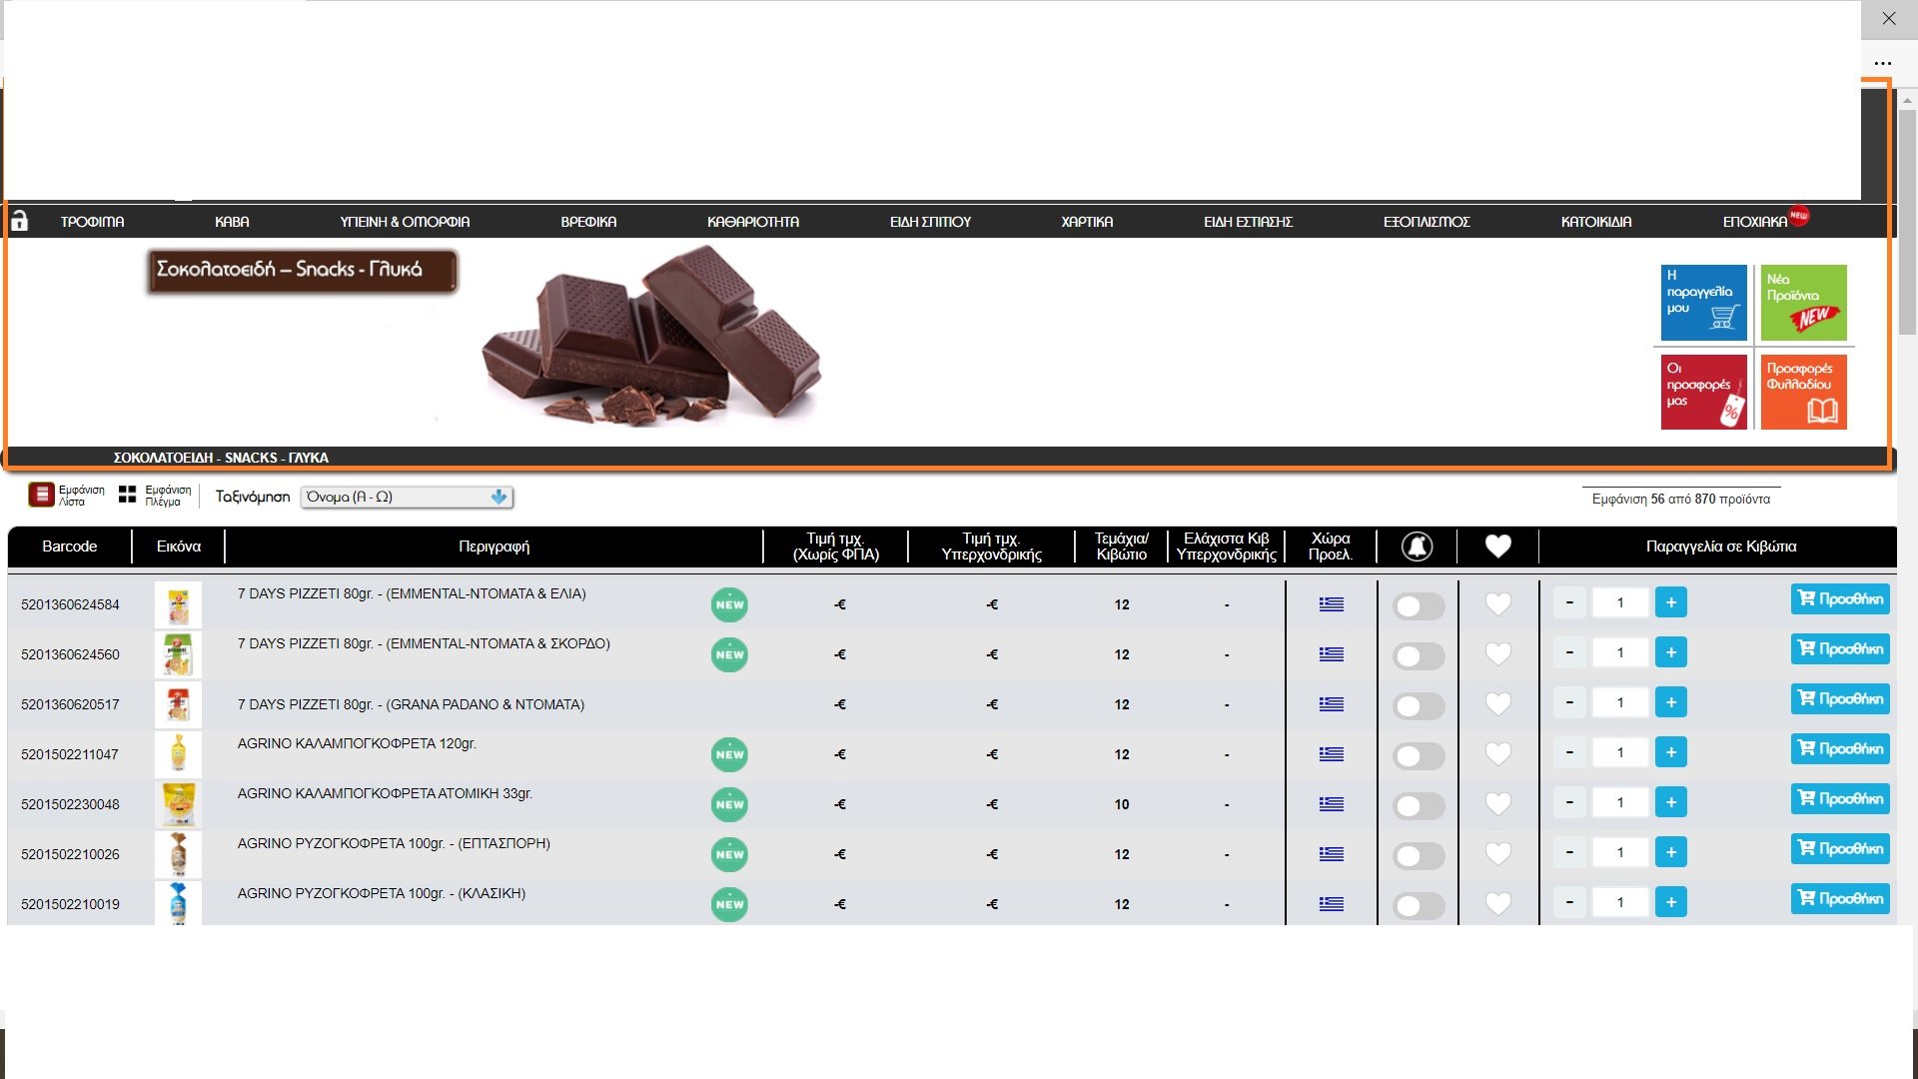Open ΥΓΙΕΙΝΗ & ΟΜΟΡΦΙΑ menu
Image resolution: width=1918 pixels, height=1079 pixels.
point(405,222)
